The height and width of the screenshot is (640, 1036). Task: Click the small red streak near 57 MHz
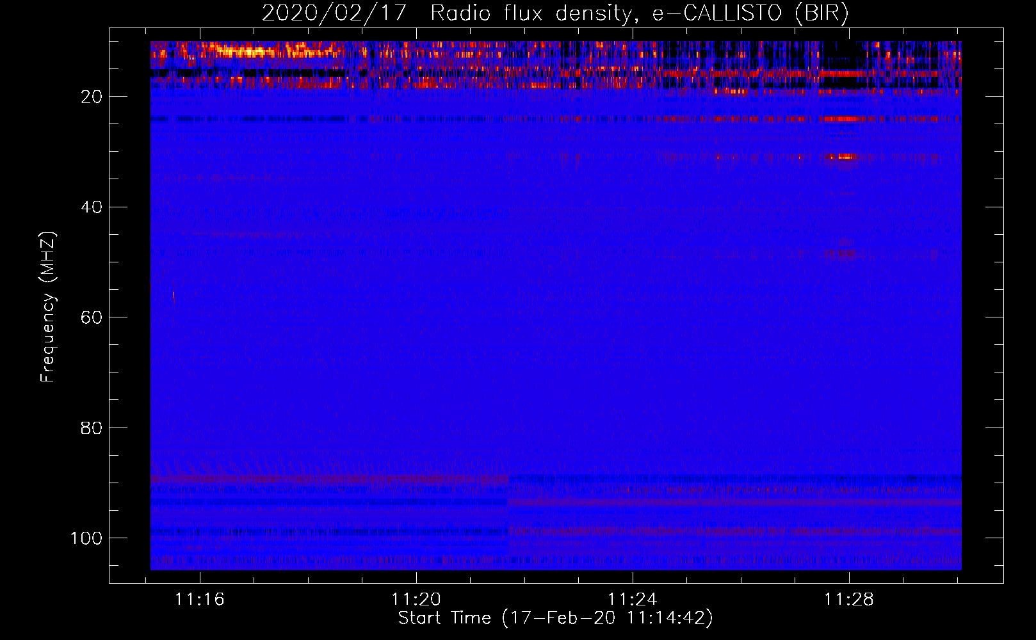tap(173, 296)
